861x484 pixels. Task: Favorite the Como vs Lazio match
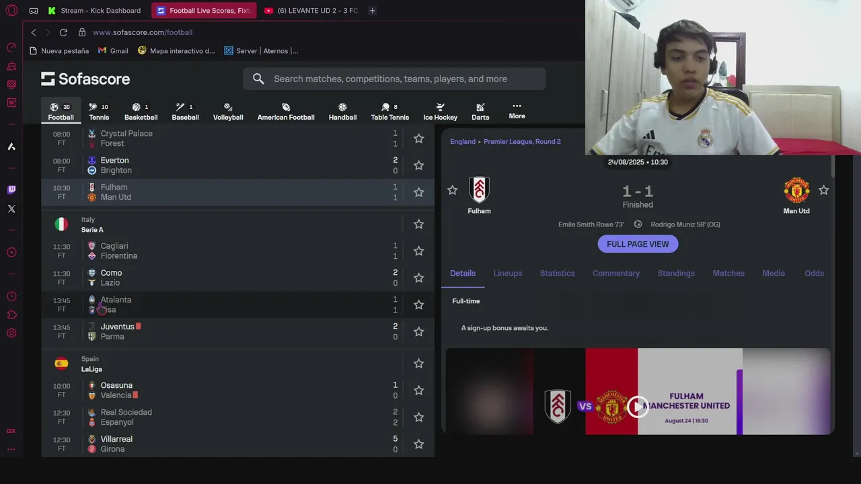click(418, 278)
